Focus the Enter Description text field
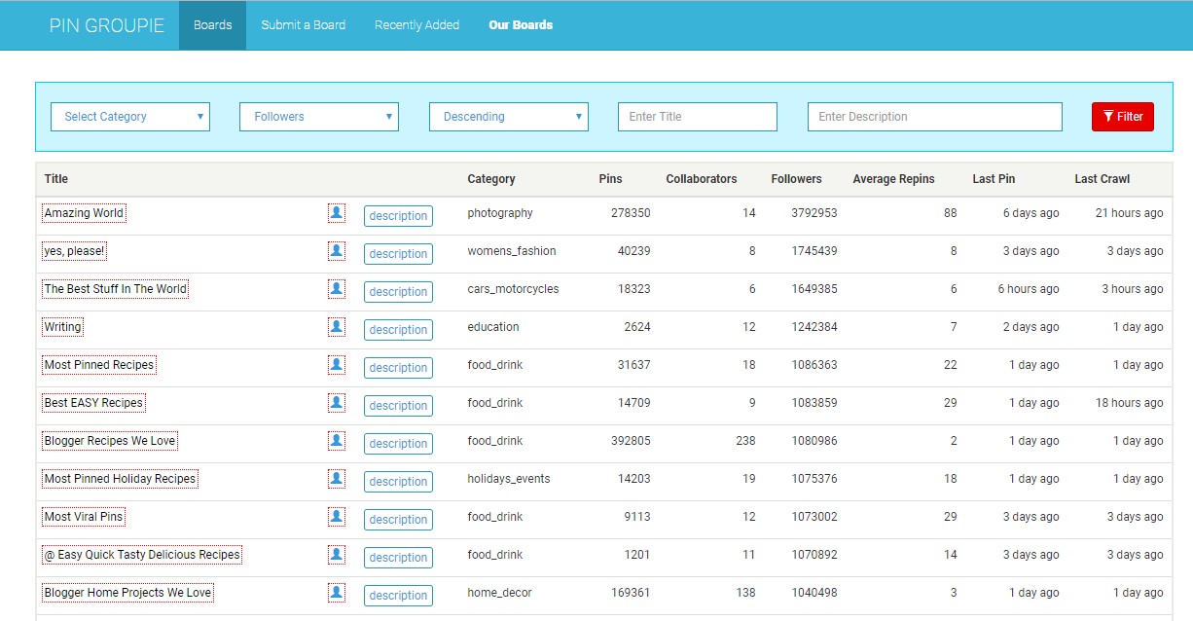 [934, 117]
